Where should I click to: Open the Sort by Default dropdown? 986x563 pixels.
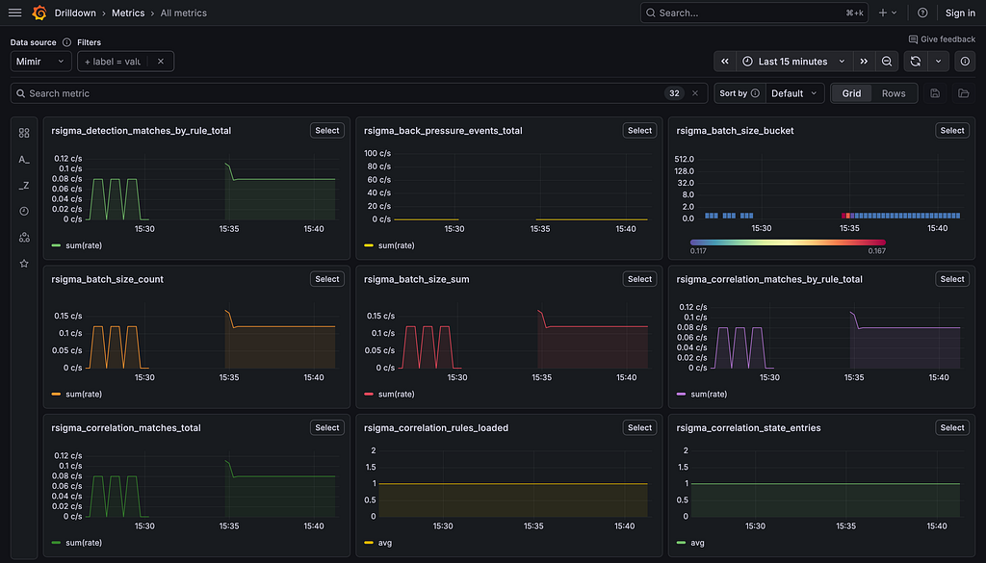[x=794, y=93]
